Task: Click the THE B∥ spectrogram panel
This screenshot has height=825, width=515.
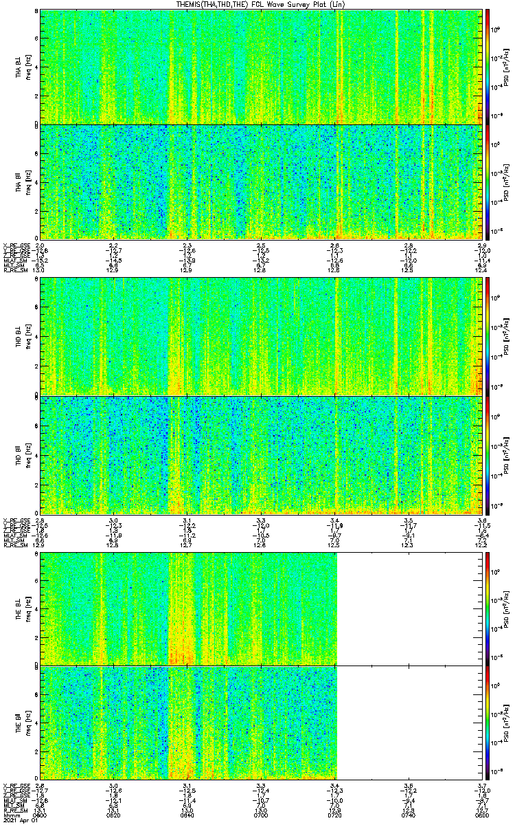Action: [x=260, y=723]
